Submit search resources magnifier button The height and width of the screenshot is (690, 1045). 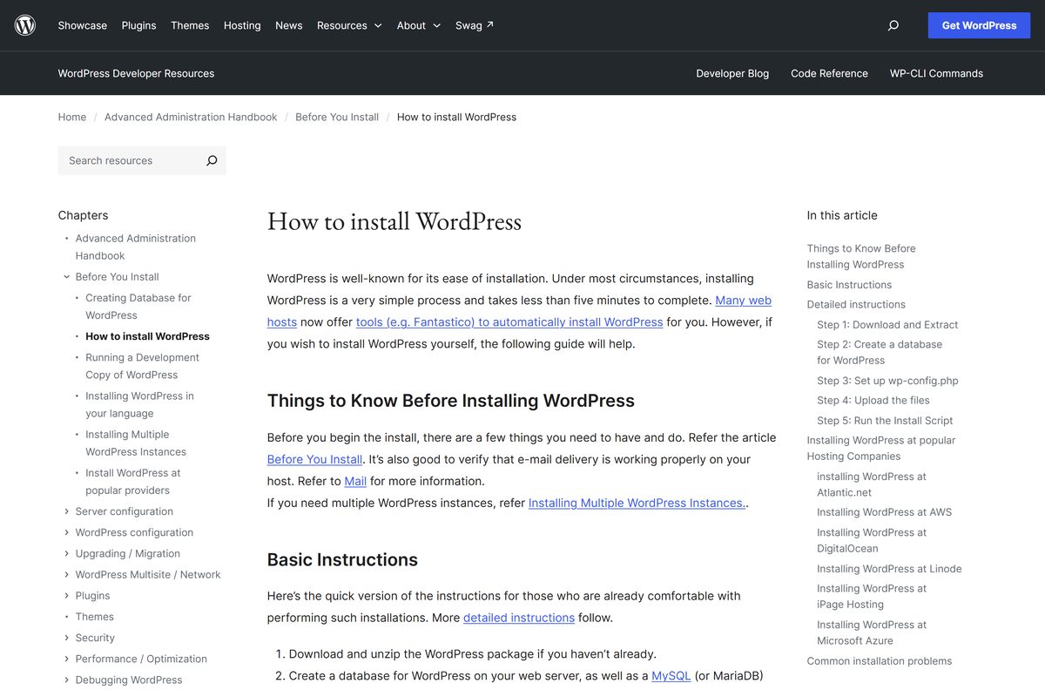(x=212, y=160)
